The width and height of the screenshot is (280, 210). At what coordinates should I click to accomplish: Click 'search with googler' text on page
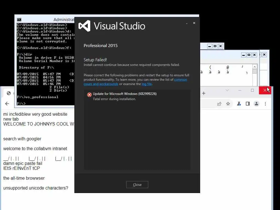click(22, 139)
